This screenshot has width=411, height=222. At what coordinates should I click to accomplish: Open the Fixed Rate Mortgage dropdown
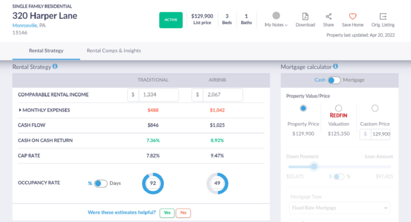[x=339, y=208]
